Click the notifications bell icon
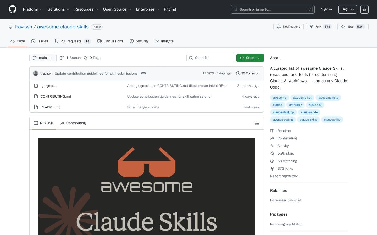 279,27
